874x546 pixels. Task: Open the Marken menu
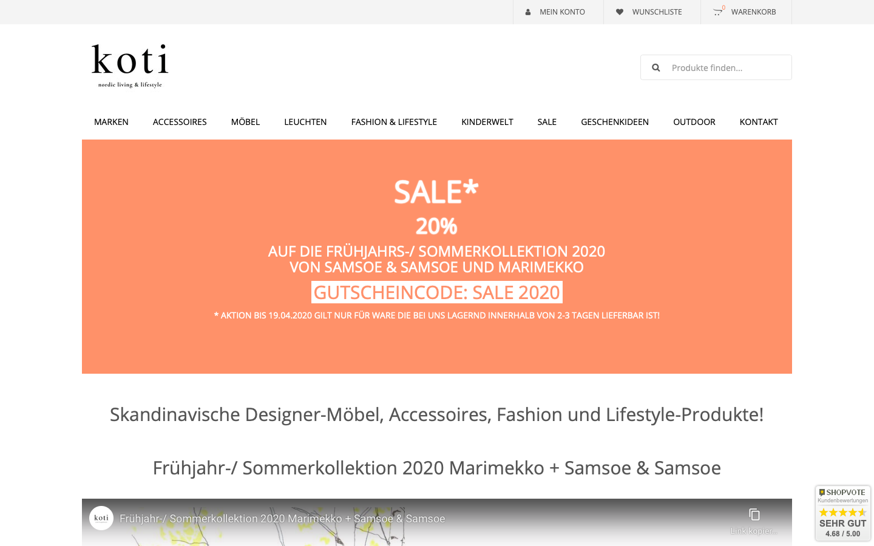[111, 122]
